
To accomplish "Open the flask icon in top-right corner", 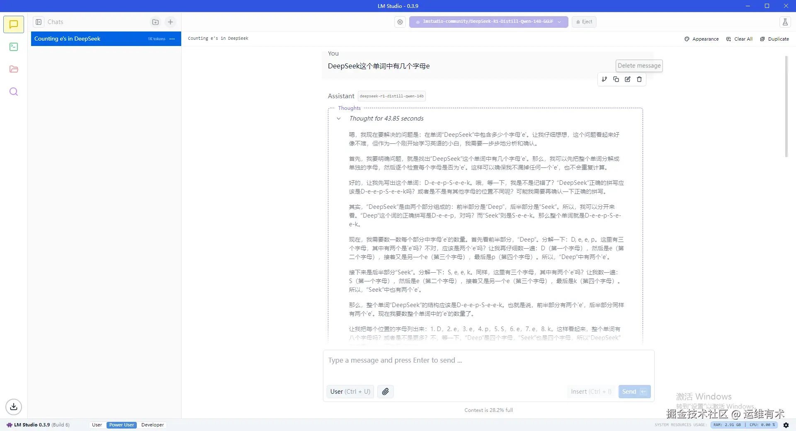I will (785, 22).
